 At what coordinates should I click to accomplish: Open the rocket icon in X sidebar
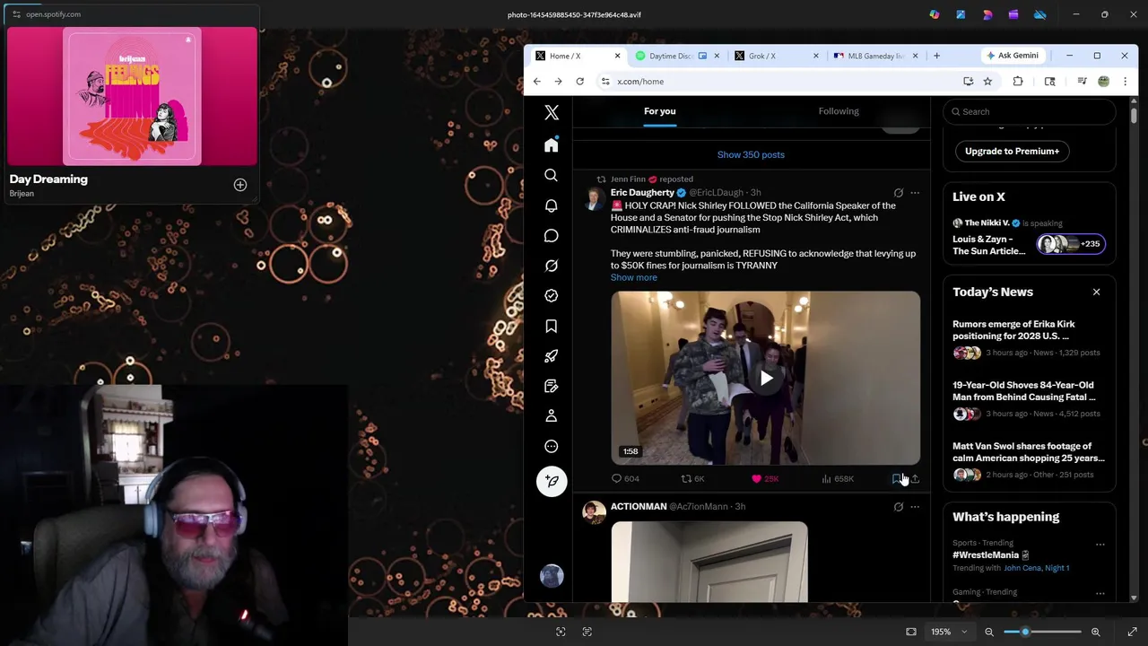click(x=552, y=356)
